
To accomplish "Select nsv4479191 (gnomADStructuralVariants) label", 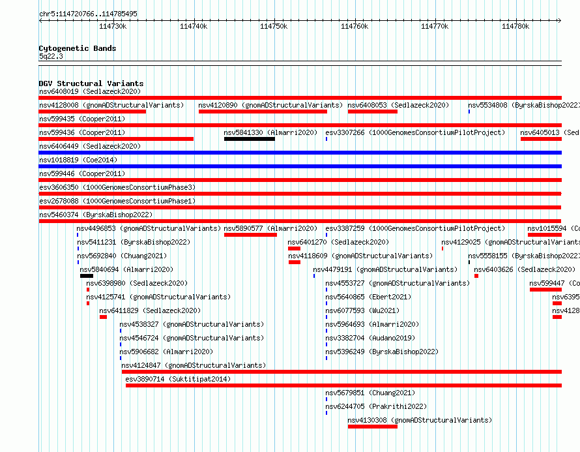I will [385, 269].
